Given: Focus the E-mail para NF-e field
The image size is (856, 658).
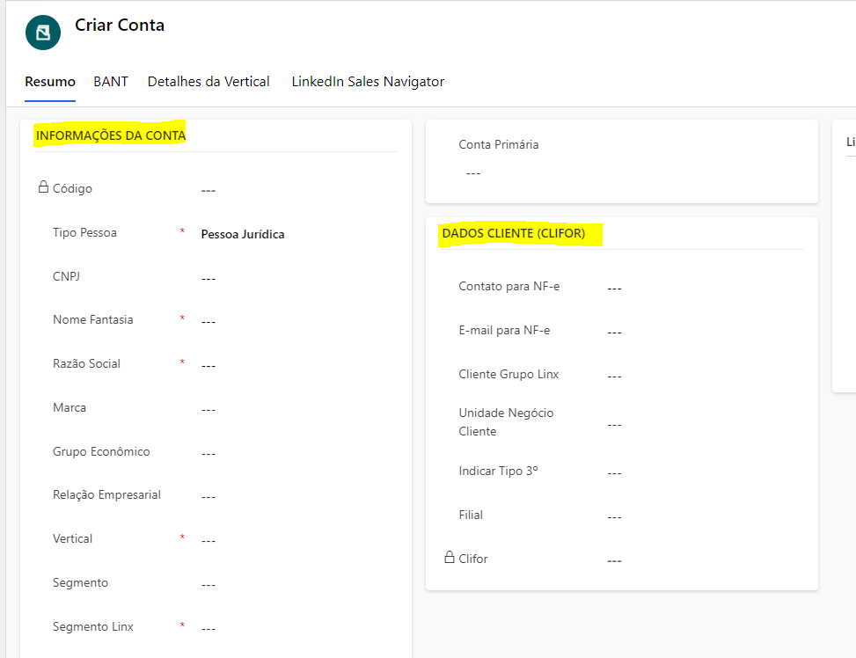Looking at the screenshot, I should pyautogui.click(x=695, y=332).
